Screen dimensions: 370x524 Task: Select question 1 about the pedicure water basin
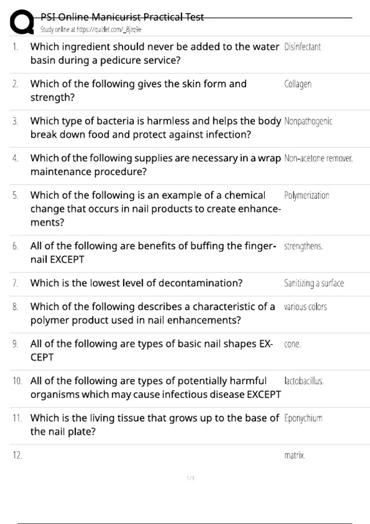pyautogui.click(x=155, y=53)
